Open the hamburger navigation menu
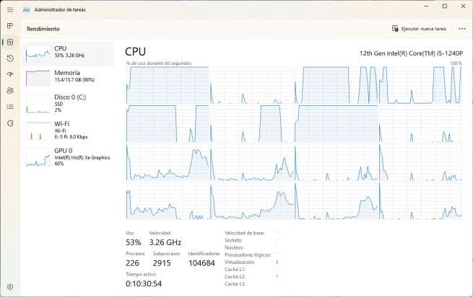Image resolution: width=473 pixels, height=297 pixels. [9, 9]
